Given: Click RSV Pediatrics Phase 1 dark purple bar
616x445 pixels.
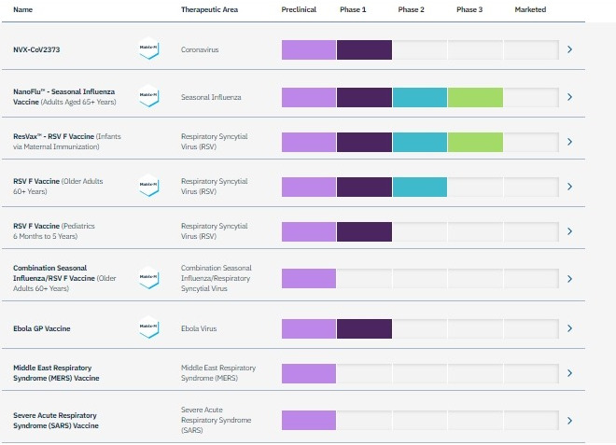Looking at the screenshot, I should click(x=364, y=231).
